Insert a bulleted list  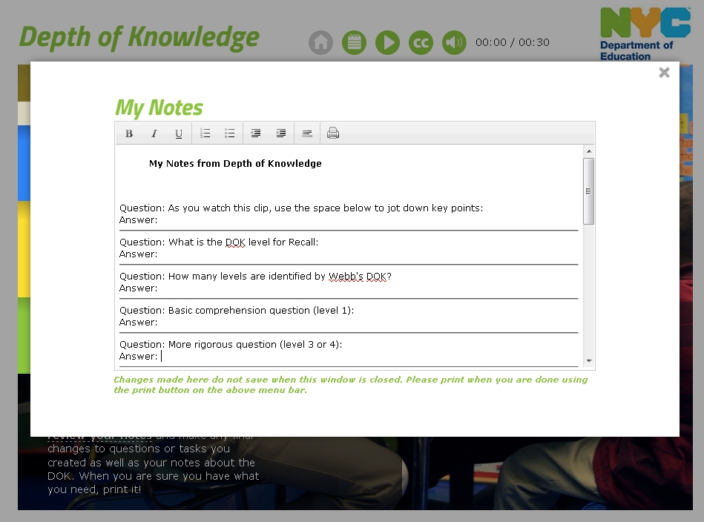click(x=230, y=133)
